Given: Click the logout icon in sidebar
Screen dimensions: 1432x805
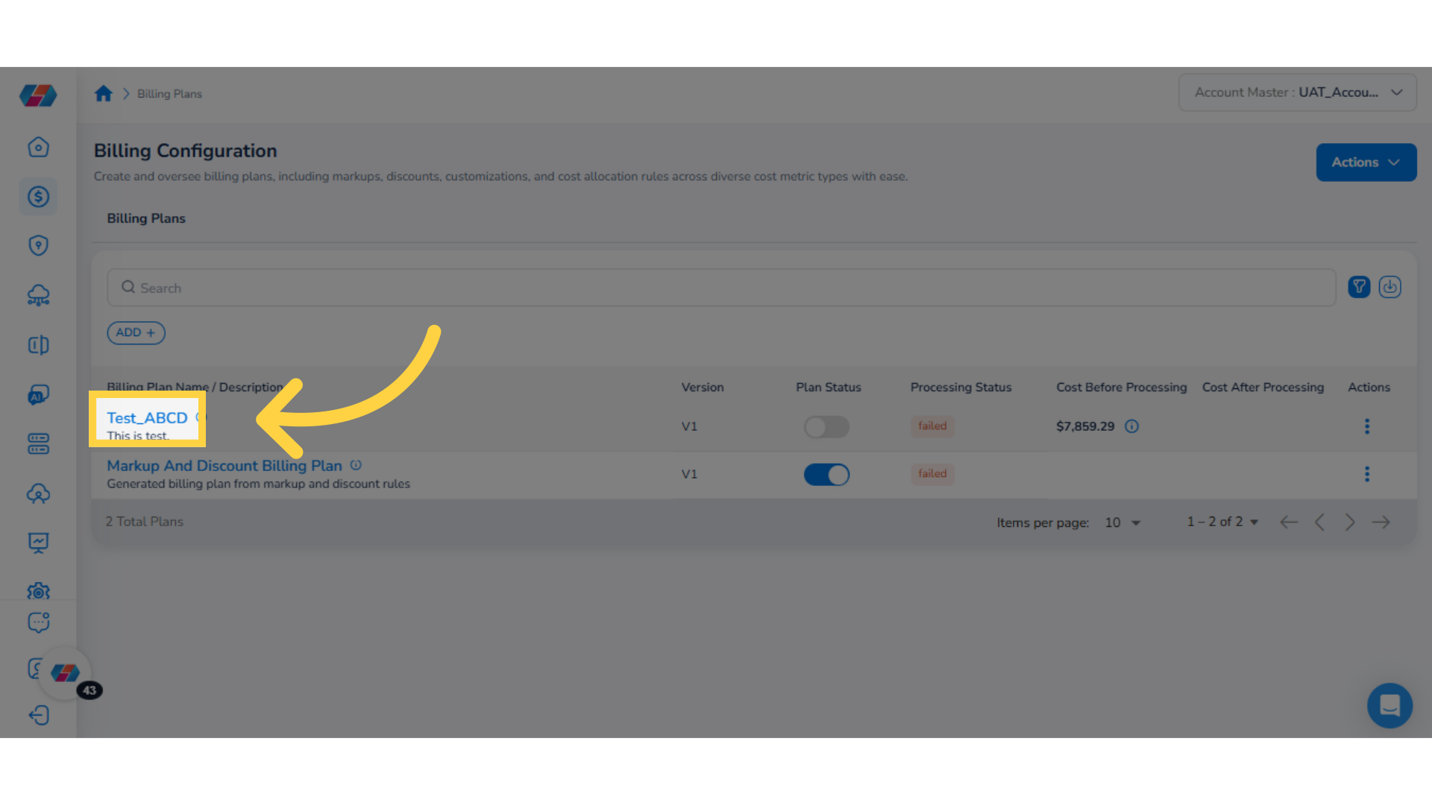Looking at the screenshot, I should click(38, 716).
